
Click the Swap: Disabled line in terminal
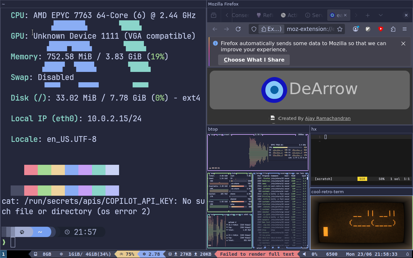click(42, 77)
